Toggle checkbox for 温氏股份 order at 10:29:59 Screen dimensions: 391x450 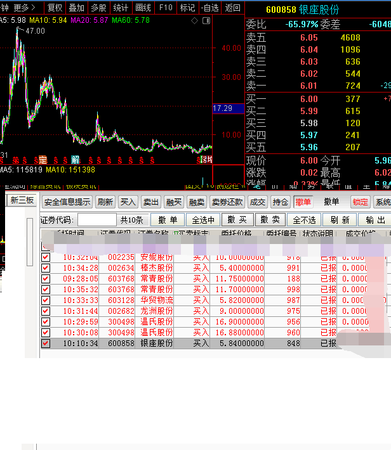point(46,322)
